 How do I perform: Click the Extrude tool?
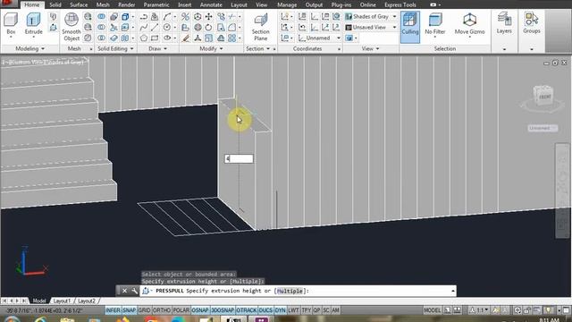coord(33,24)
